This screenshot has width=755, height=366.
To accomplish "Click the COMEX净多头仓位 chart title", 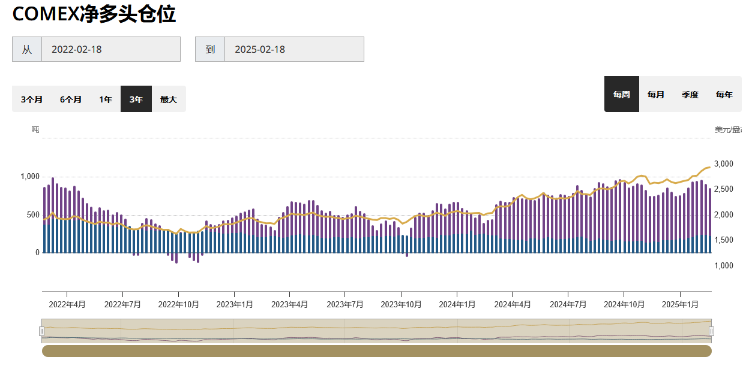I will pos(94,14).
